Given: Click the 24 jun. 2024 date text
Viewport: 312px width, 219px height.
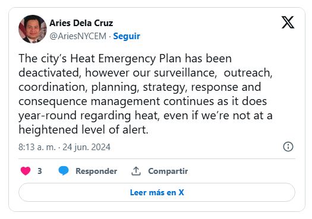Looking at the screenshot, I should (87, 147).
